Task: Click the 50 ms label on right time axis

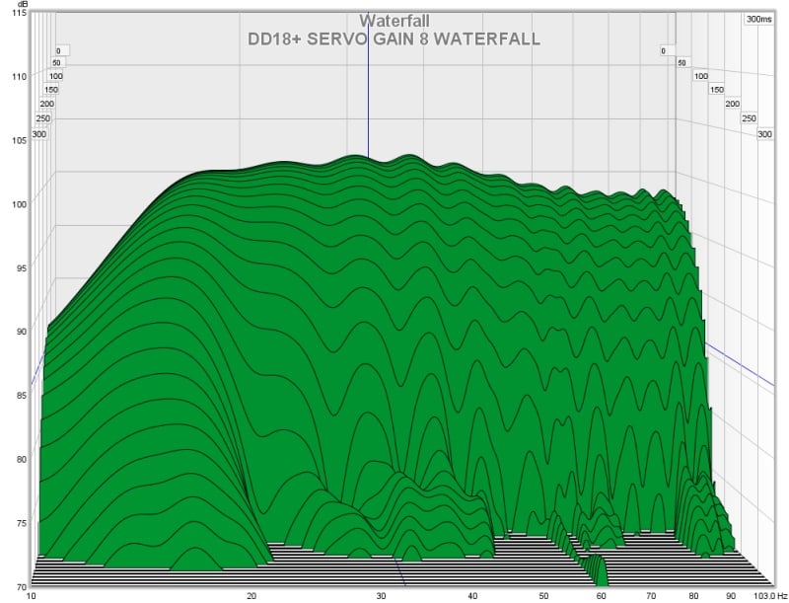Action: (681, 63)
